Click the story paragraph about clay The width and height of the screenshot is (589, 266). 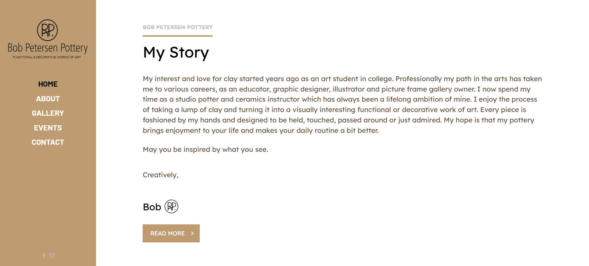342,105
